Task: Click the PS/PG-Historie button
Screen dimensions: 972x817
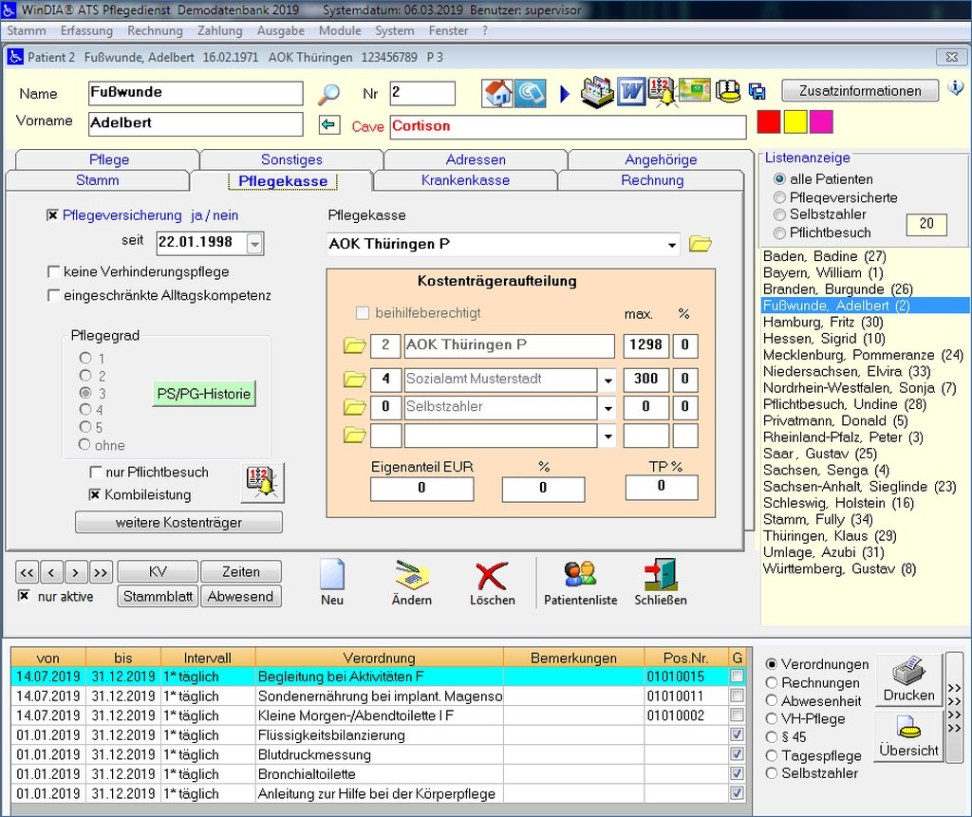Action: coord(204,393)
